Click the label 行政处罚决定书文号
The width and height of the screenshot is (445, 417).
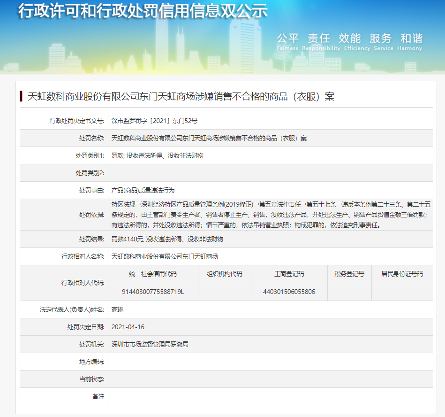click(x=77, y=121)
